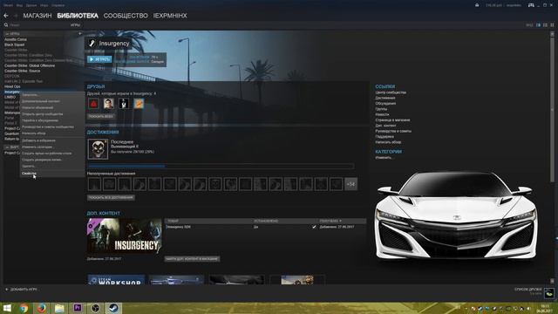The height and width of the screenshot is (314, 558).
Task: Open the man-portrait friend avatar
Action: click(x=108, y=104)
